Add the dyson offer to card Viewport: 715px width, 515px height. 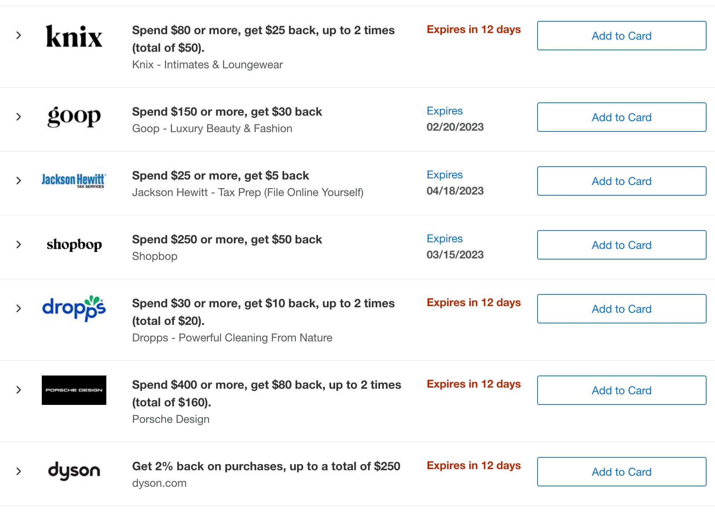[x=621, y=472]
